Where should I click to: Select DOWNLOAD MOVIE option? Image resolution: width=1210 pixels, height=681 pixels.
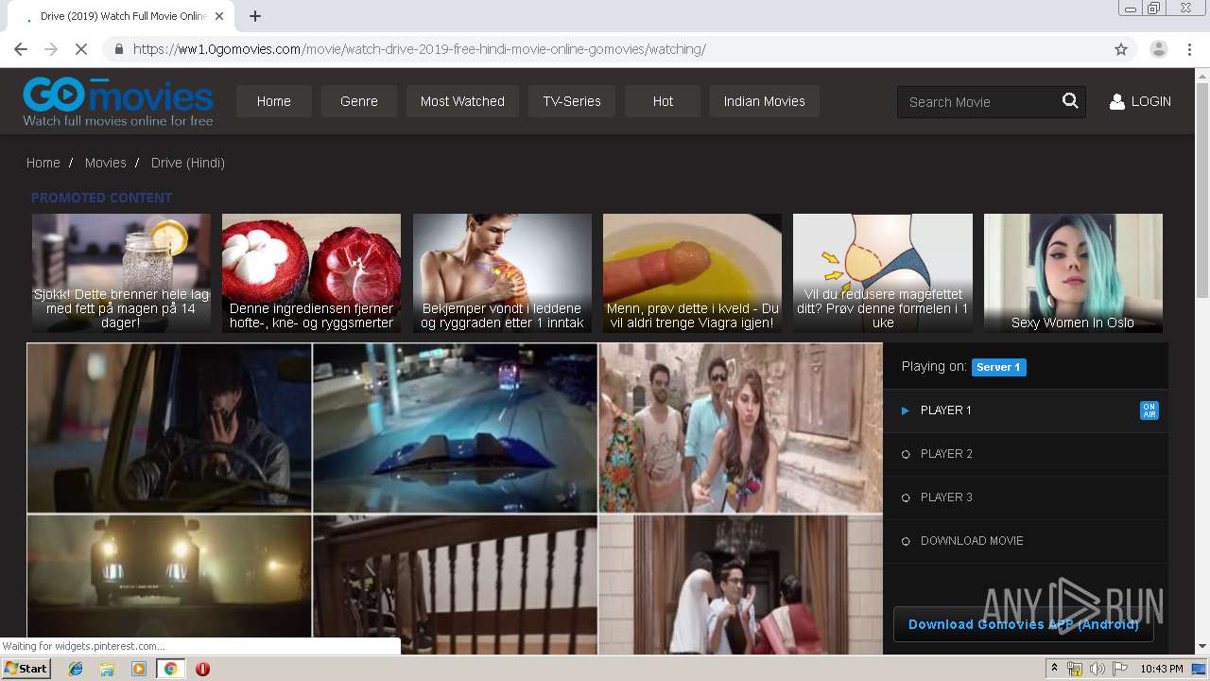point(1026,541)
